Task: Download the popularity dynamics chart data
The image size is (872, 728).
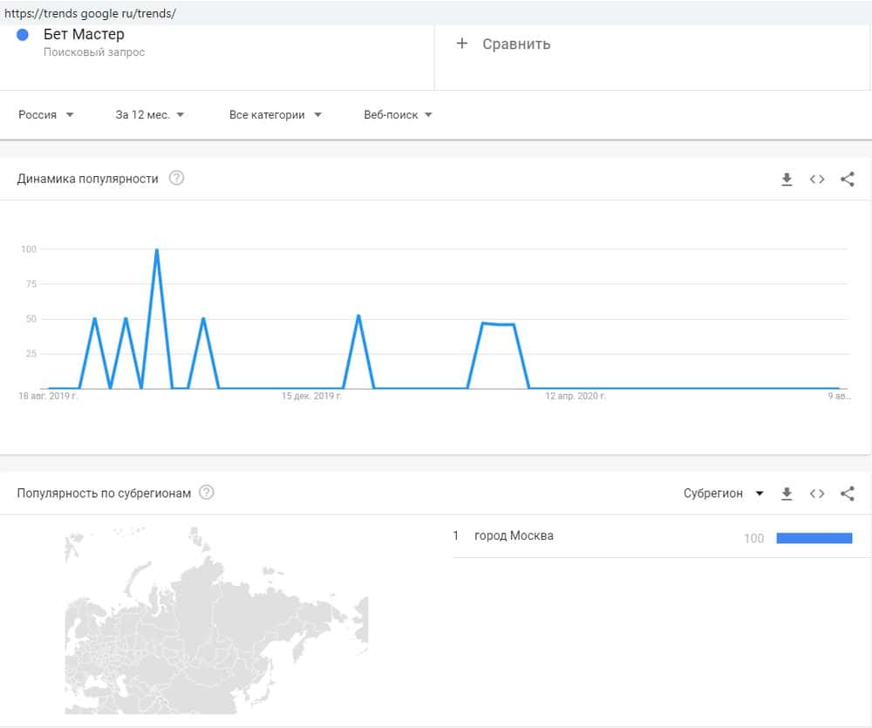Action: (x=787, y=180)
